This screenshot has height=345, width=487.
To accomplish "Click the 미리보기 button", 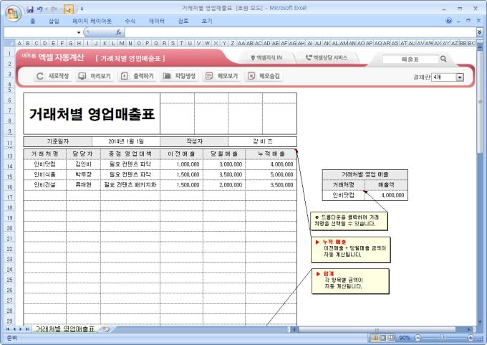I will (95, 76).
